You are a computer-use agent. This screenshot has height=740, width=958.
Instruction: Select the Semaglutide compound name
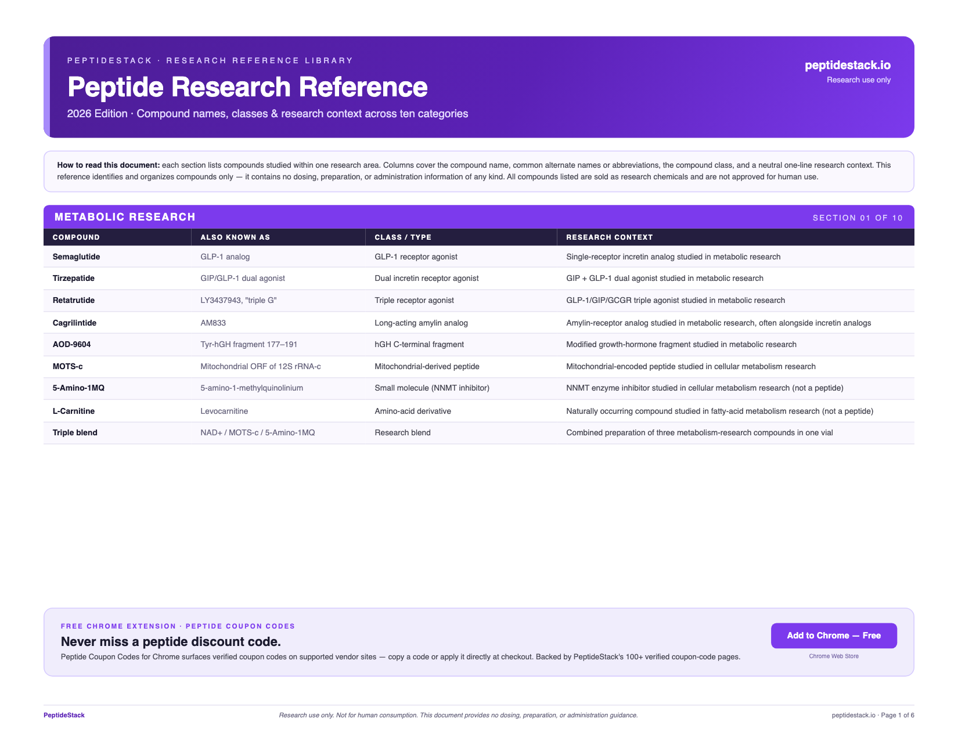pyautogui.click(x=76, y=257)
